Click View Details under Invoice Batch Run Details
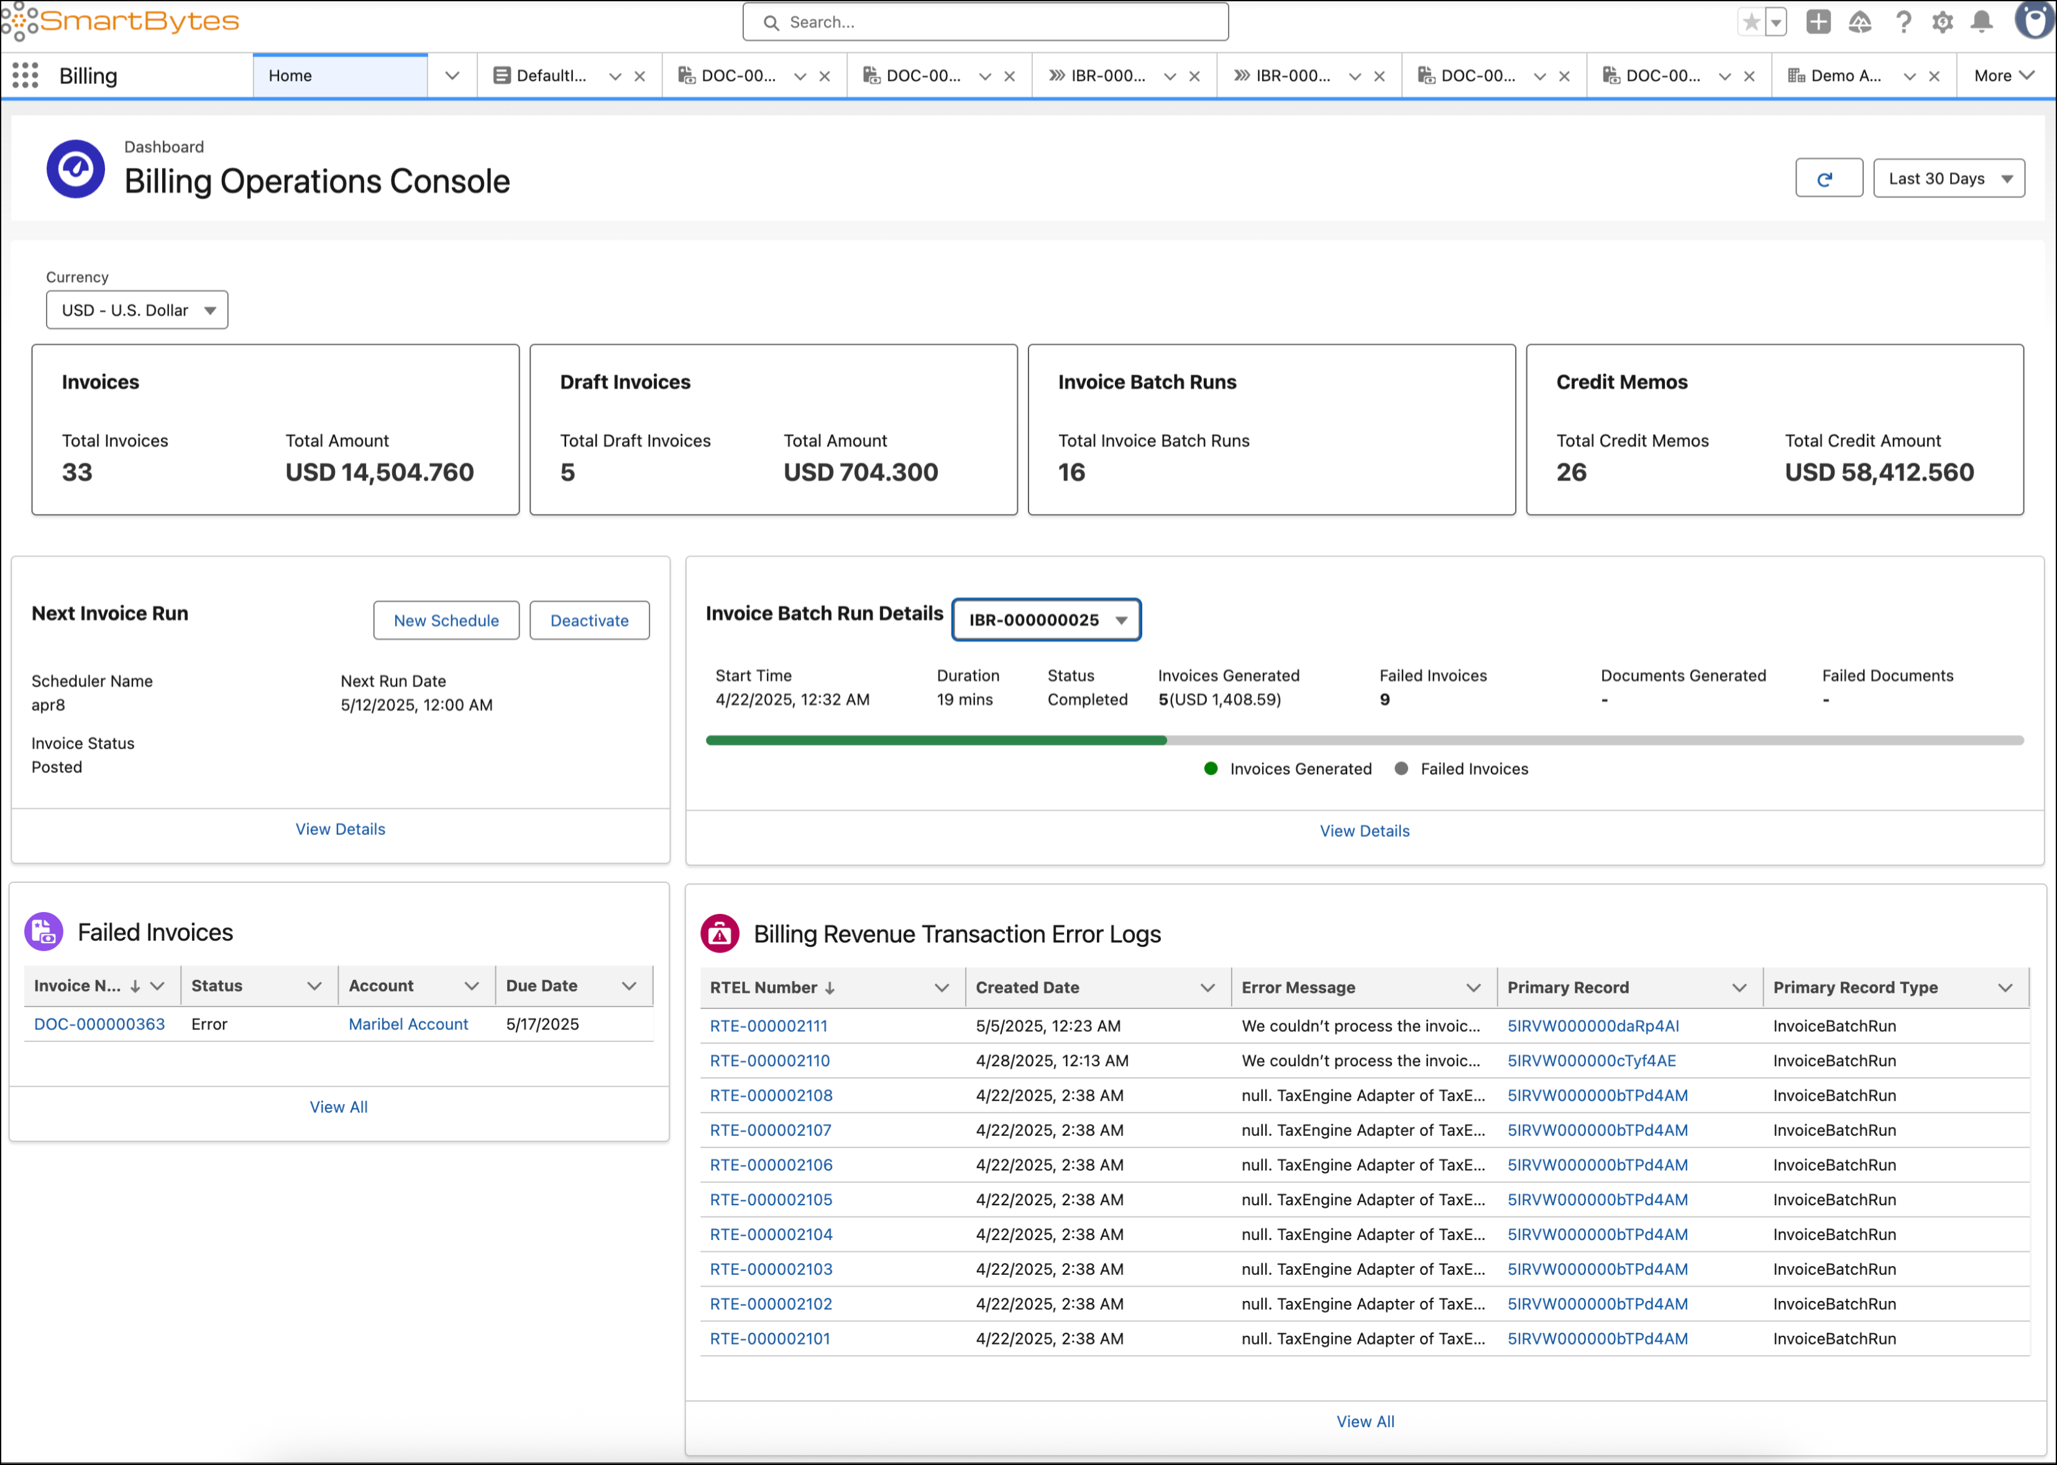Image resolution: width=2057 pixels, height=1465 pixels. pos(1364,831)
